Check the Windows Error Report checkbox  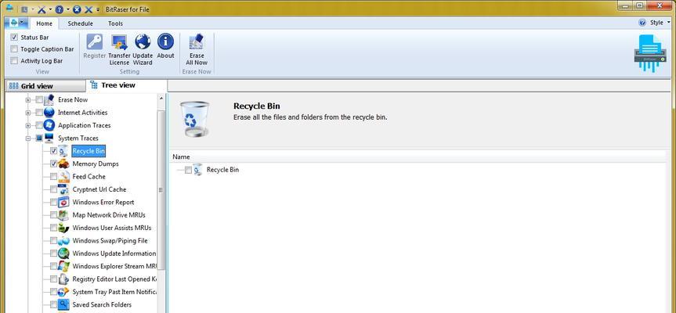click(53, 202)
